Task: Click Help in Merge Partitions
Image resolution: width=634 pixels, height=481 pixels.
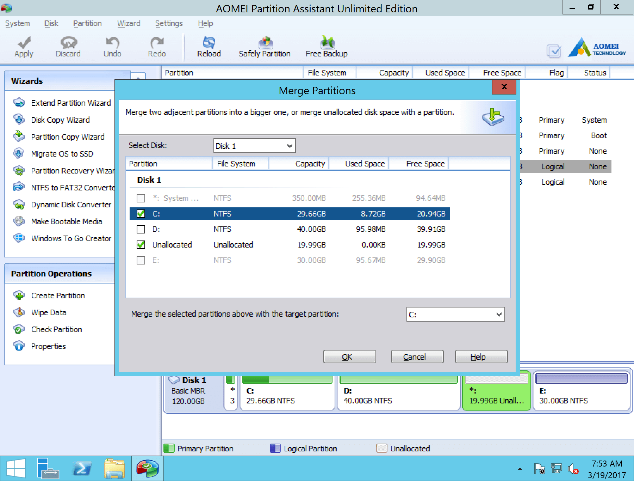Action: pos(481,357)
